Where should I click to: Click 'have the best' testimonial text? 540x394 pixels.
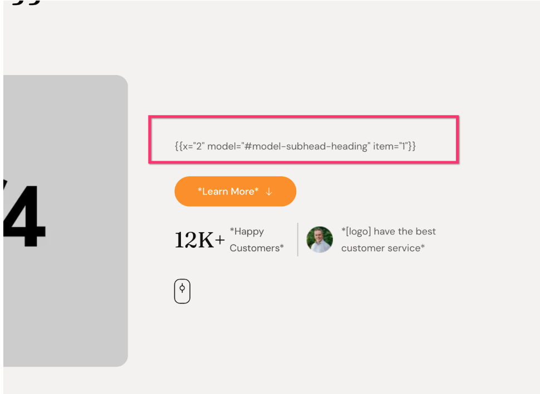tap(405, 231)
